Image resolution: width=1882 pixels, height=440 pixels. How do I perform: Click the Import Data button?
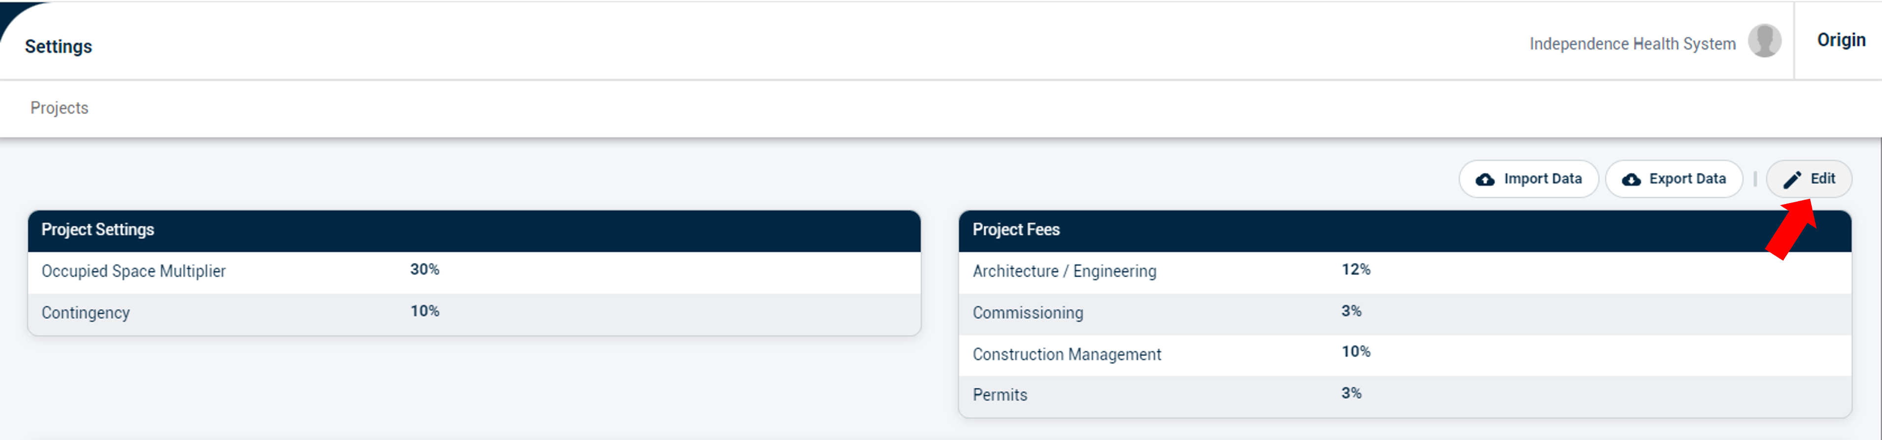[x=1528, y=179]
